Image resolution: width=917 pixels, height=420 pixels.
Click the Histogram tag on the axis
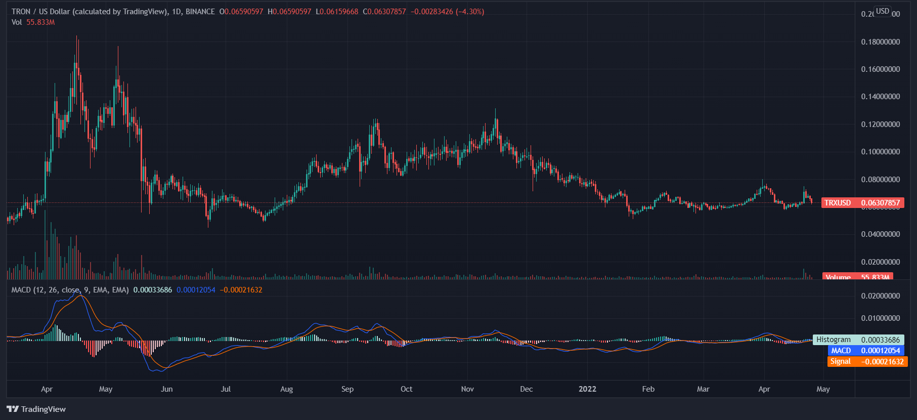[858, 340]
